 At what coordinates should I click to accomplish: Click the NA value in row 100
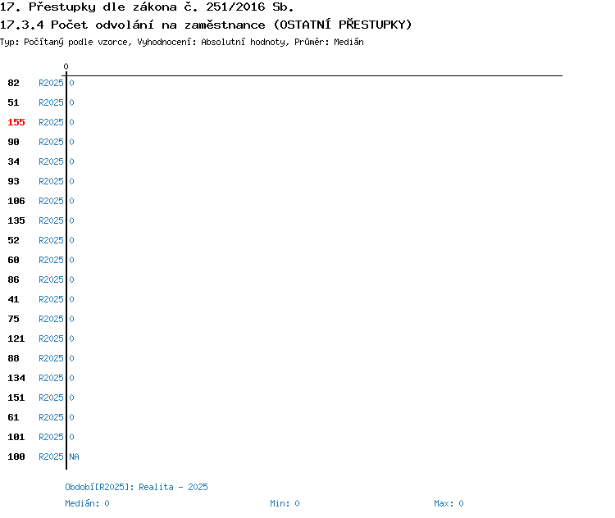coord(74,457)
